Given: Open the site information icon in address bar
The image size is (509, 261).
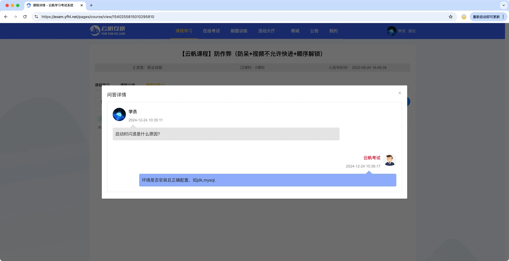Looking at the screenshot, I should click(x=36, y=17).
